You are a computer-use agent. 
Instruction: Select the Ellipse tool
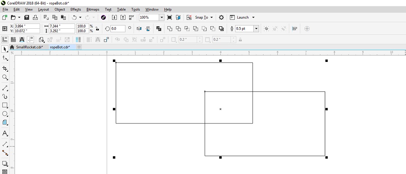pyautogui.click(x=4, y=114)
